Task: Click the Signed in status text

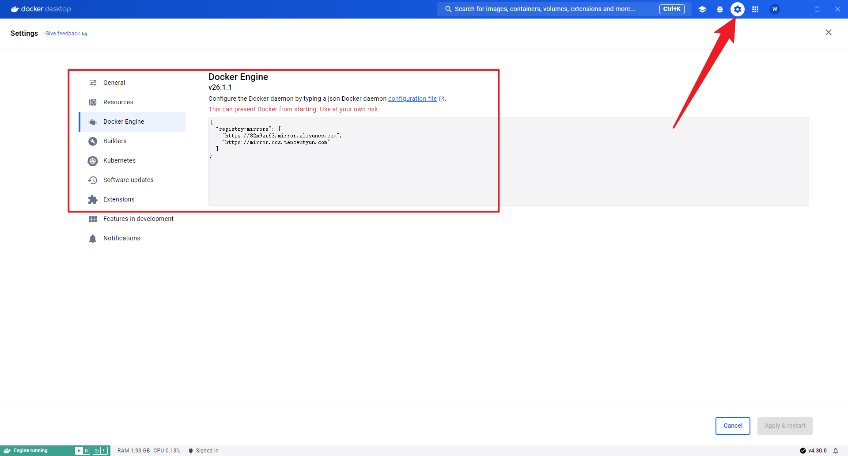Action: [x=207, y=451]
